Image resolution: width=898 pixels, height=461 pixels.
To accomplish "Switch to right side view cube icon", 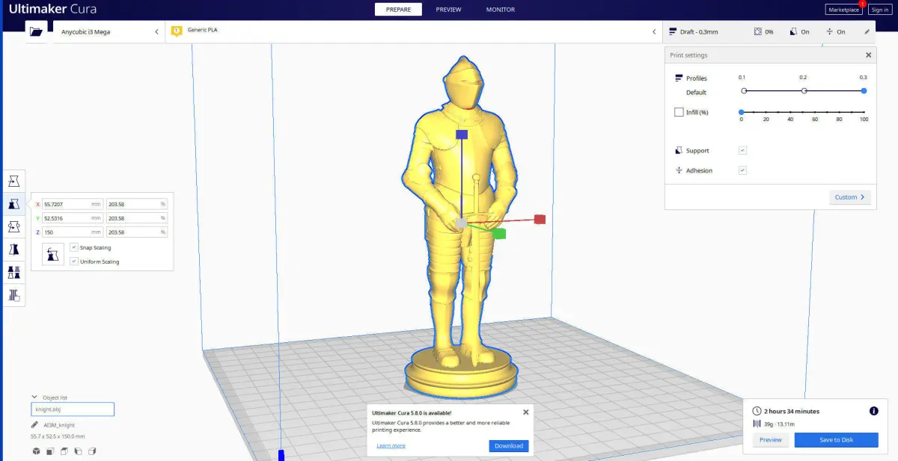I will point(92,451).
